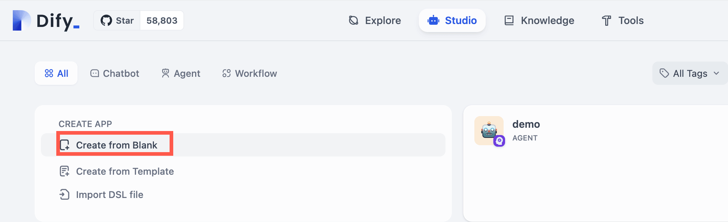
Task: Click the 58,803 star count link
Action: [162, 20]
